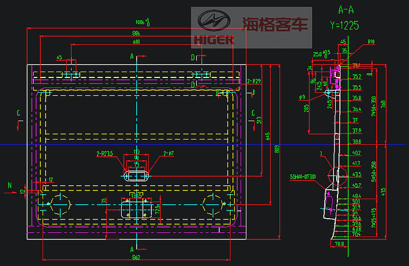
Task: Click the Chinese company name text in watermark
Action: [x=275, y=24]
